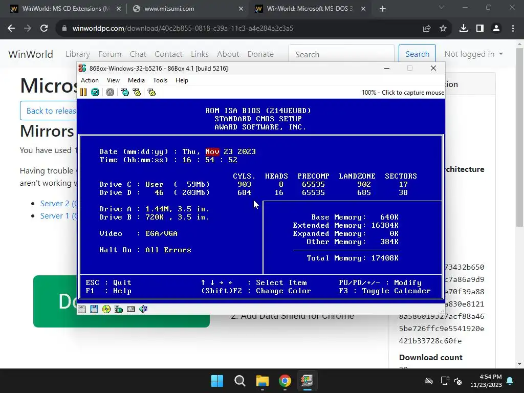
Task: Open the notification bell in system tray
Action: pyautogui.click(x=510, y=381)
